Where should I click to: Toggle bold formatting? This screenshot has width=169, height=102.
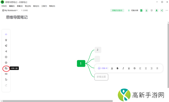117,68
